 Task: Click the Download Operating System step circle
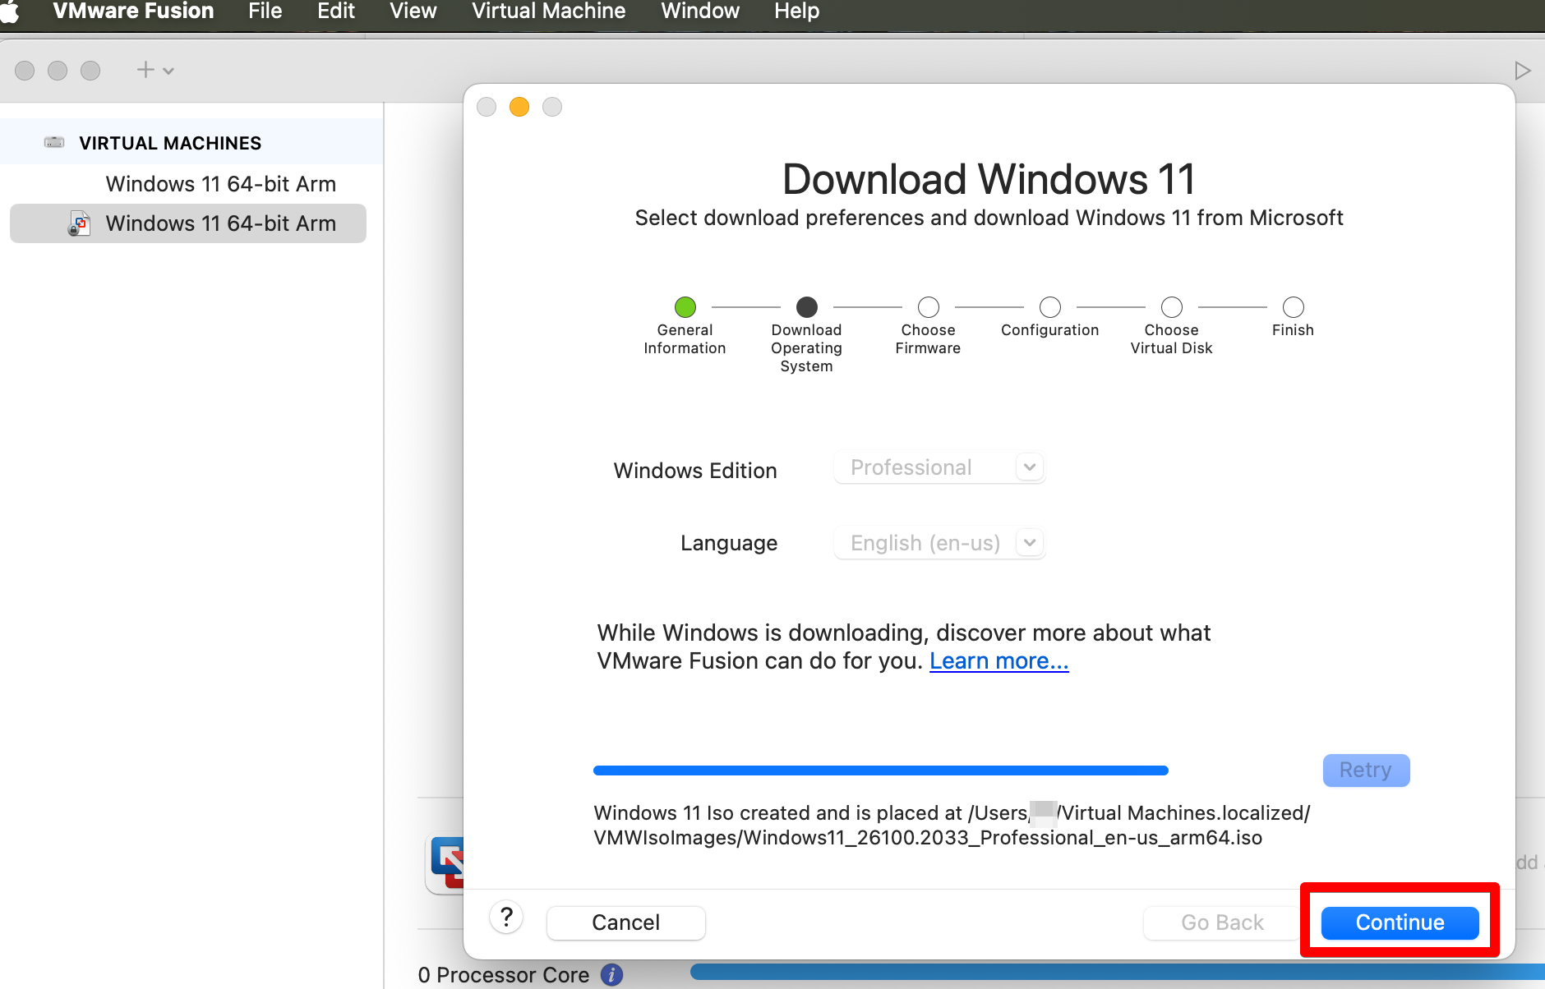pyautogui.click(x=807, y=307)
